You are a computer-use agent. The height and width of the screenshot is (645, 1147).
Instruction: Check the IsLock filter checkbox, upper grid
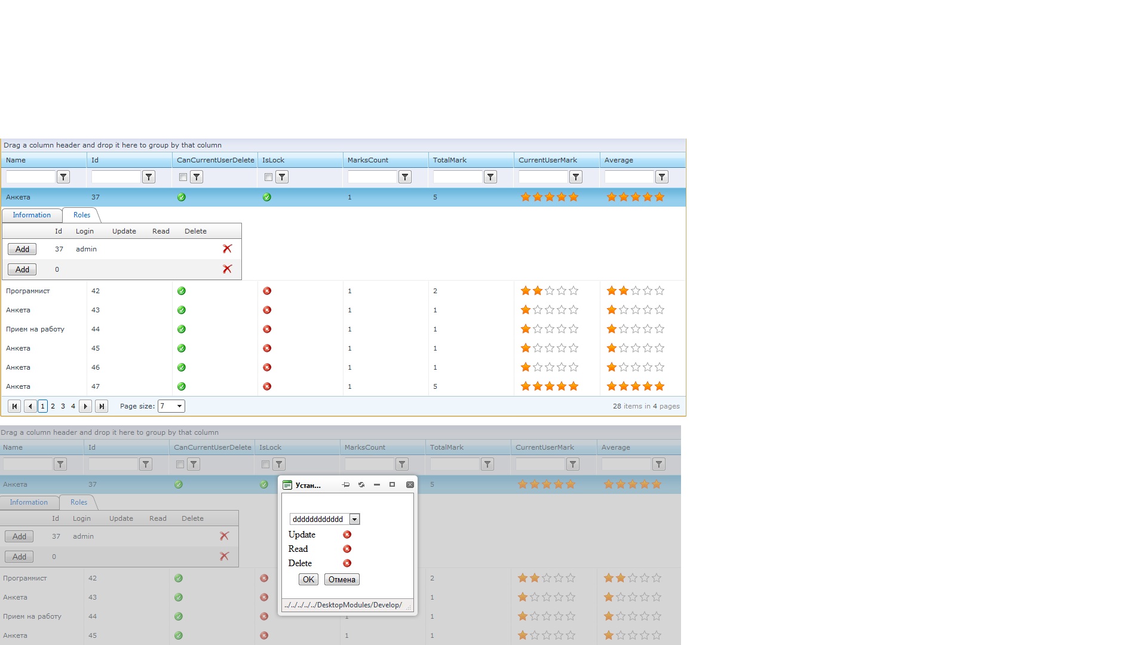click(x=269, y=177)
